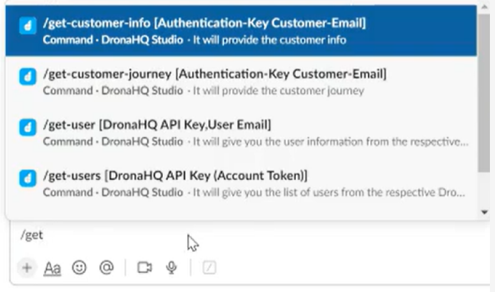
Task: Click the message input field containing /get
Action: pos(254,235)
